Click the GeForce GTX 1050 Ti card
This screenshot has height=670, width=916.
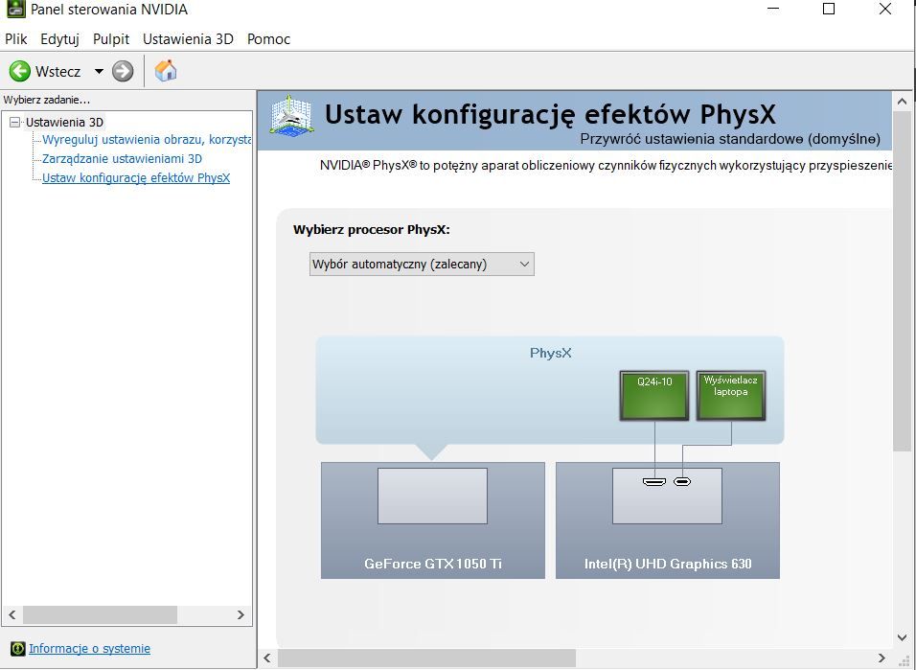click(433, 520)
